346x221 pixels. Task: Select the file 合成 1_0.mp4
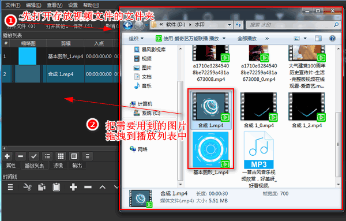pyautogui.click(x=258, y=110)
